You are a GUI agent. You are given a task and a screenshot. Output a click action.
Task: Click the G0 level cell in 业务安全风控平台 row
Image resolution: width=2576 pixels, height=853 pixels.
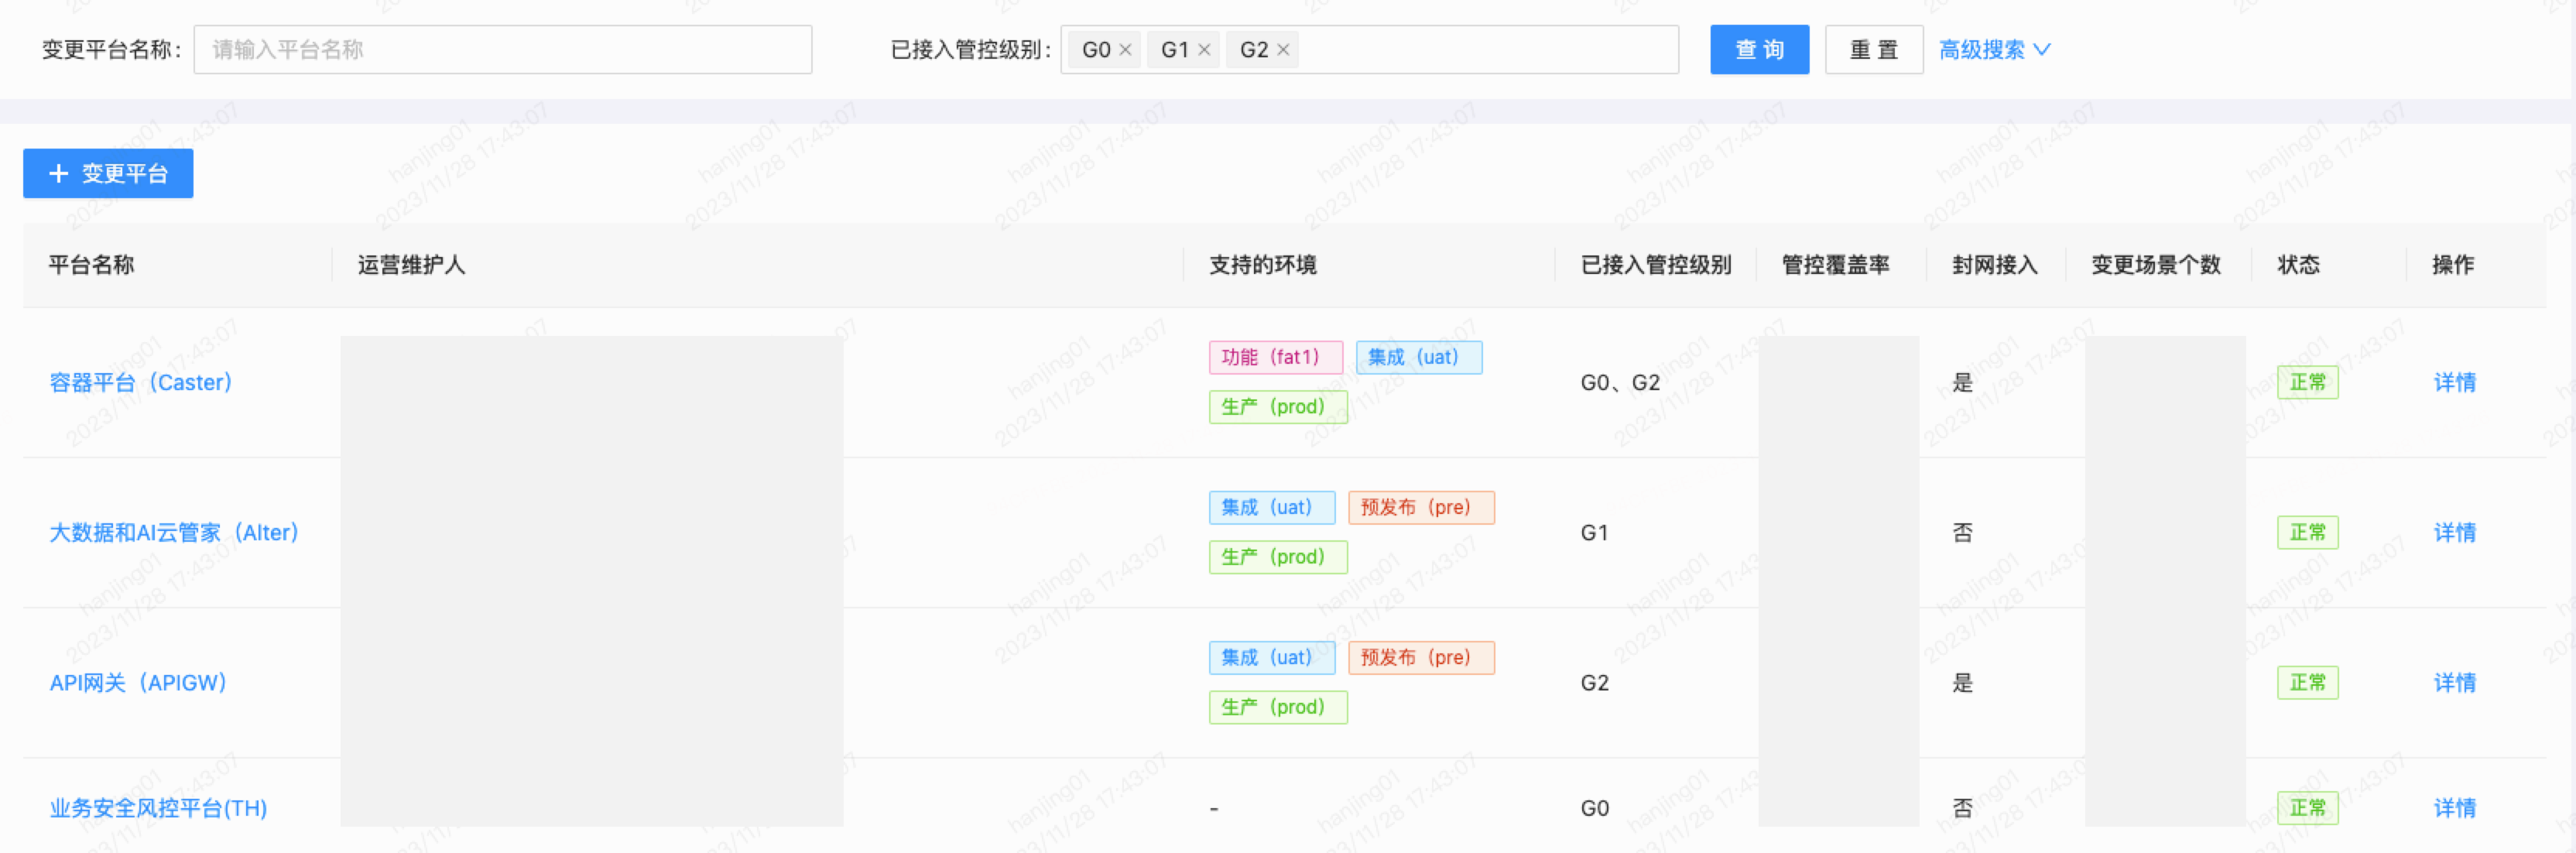tap(1594, 808)
